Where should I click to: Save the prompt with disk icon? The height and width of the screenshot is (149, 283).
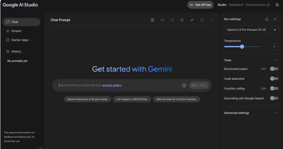[x=182, y=20]
